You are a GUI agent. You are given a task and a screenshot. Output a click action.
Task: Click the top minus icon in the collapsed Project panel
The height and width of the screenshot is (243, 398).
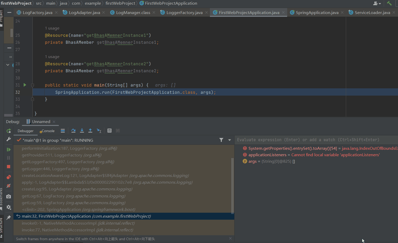[x=9, y=12]
